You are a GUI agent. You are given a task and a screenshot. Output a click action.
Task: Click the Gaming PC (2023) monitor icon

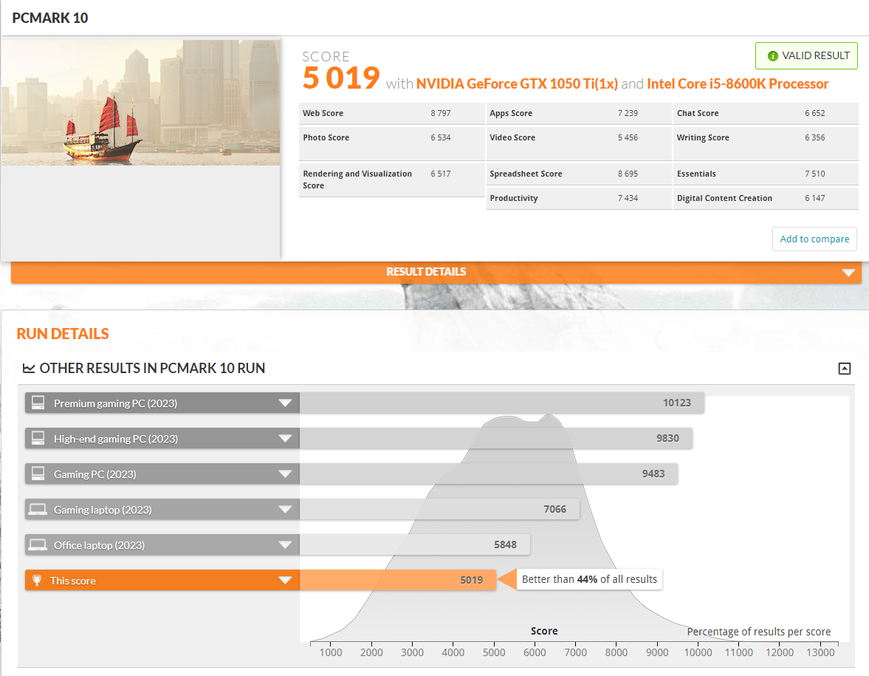pyautogui.click(x=38, y=474)
